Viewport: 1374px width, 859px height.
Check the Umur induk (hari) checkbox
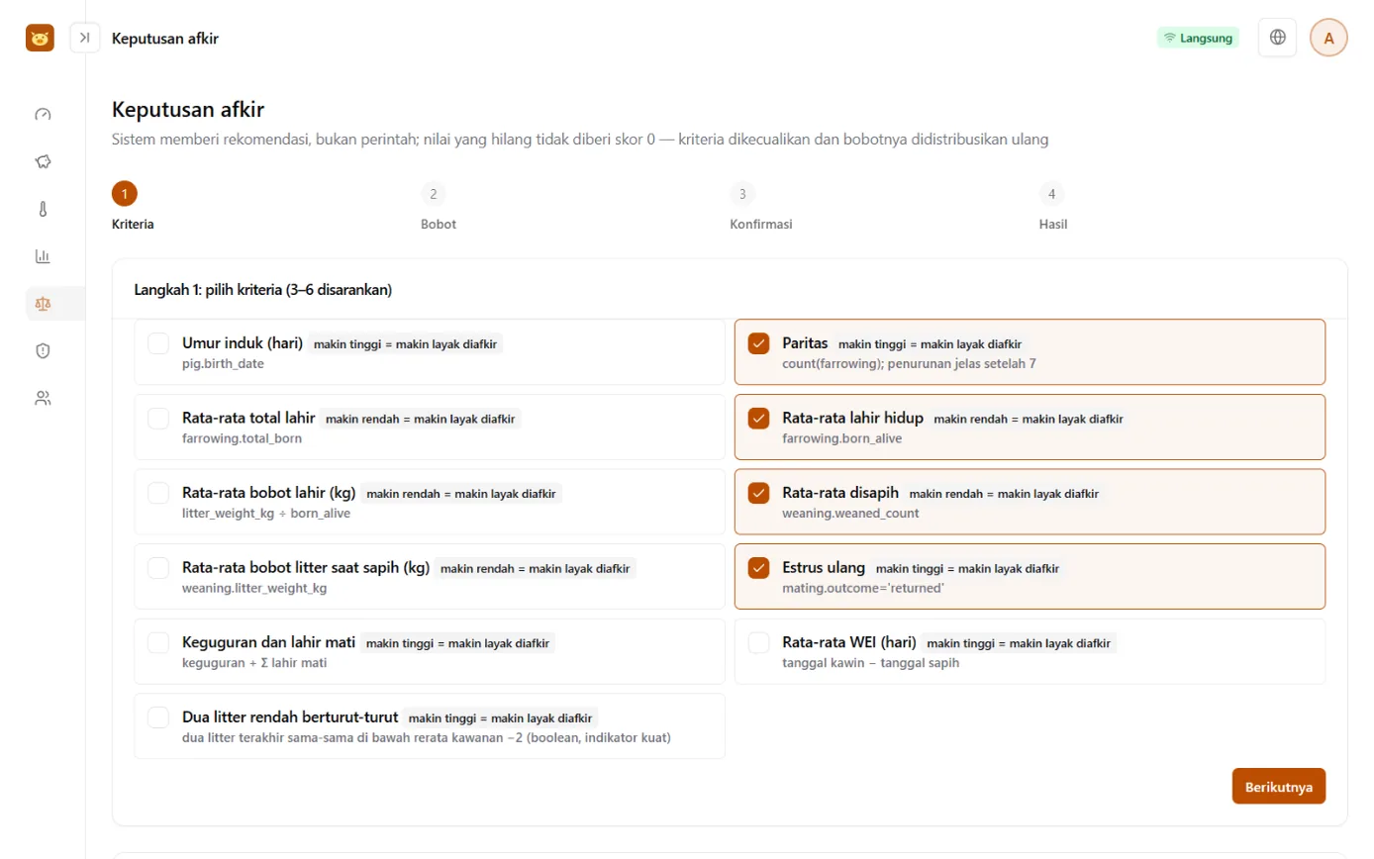(158, 343)
